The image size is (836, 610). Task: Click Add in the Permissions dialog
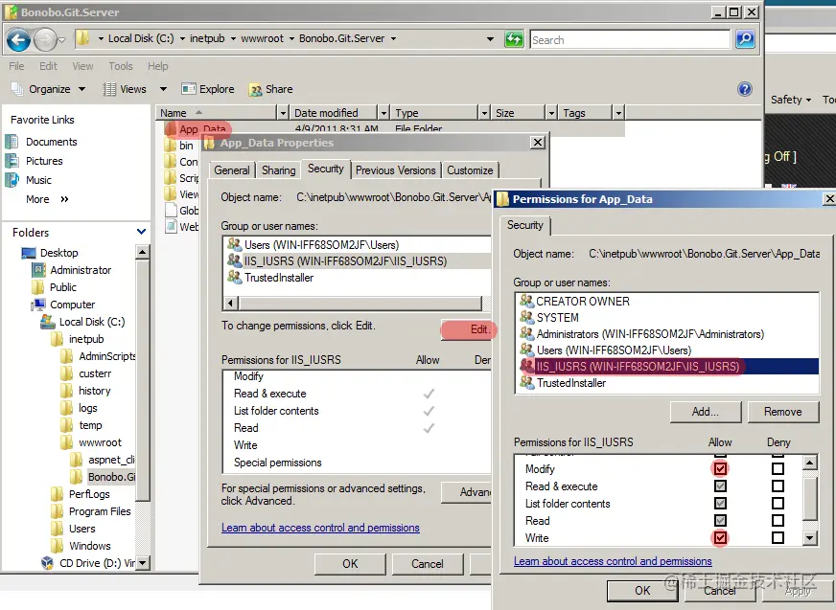click(x=706, y=412)
